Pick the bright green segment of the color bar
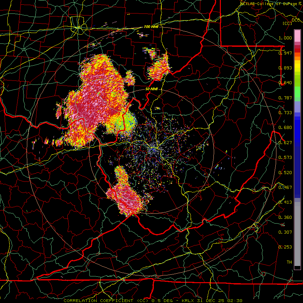303x303 pixels. [297, 92]
